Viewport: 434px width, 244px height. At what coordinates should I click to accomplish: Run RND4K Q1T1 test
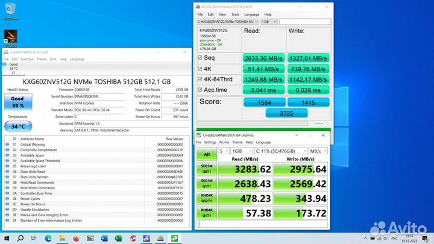(x=207, y=213)
